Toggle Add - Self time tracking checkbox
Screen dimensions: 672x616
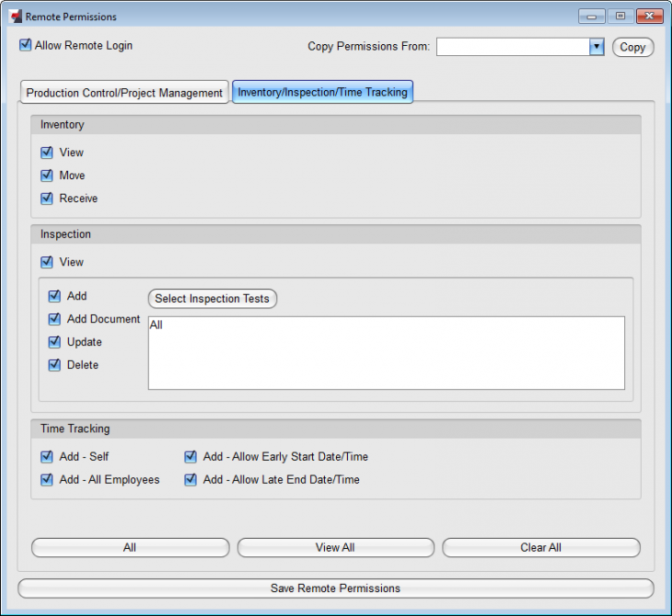[x=47, y=457]
